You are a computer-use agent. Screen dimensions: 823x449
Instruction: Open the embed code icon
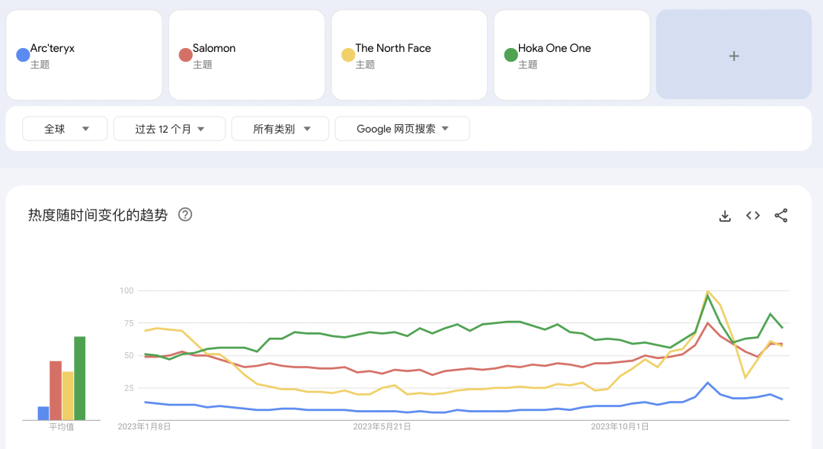[x=753, y=216]
